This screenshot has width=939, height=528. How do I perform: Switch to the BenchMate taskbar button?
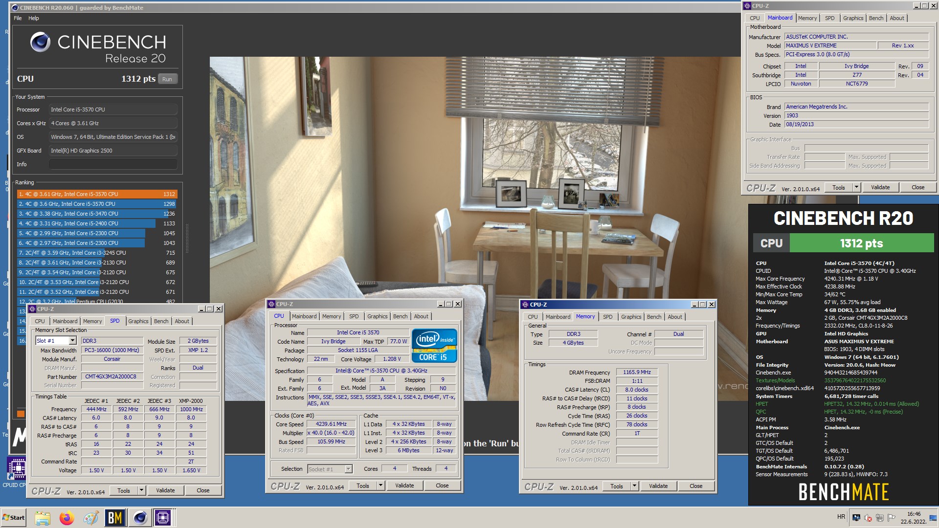tap(115, 518)
